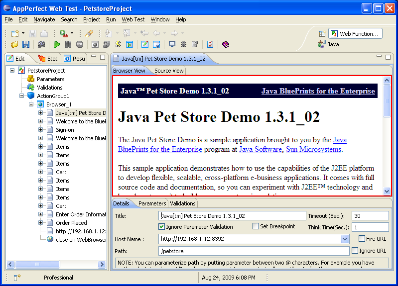This screenshot has height=286, width=398.
Task: Click the Last Edit Location icon
Action: click(x=144, y=33)
